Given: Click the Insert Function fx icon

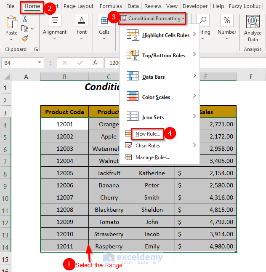Looking at the screenshot, I should point(95,63).
